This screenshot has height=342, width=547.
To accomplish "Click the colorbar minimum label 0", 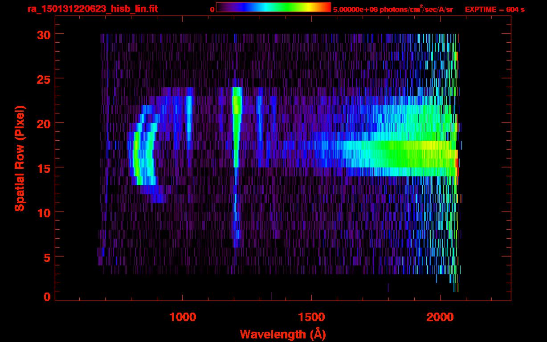I will pyautogui.click(x=212, y=9).
